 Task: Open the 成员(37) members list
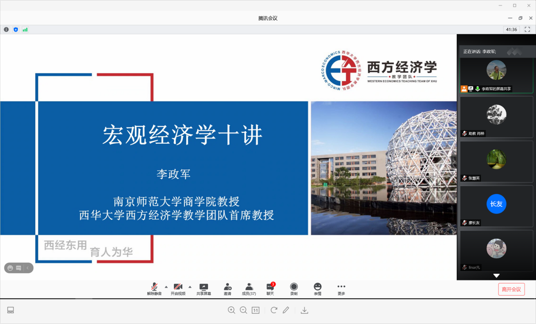coord(249,289)
